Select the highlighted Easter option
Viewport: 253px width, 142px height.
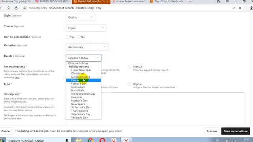(83, 80)
